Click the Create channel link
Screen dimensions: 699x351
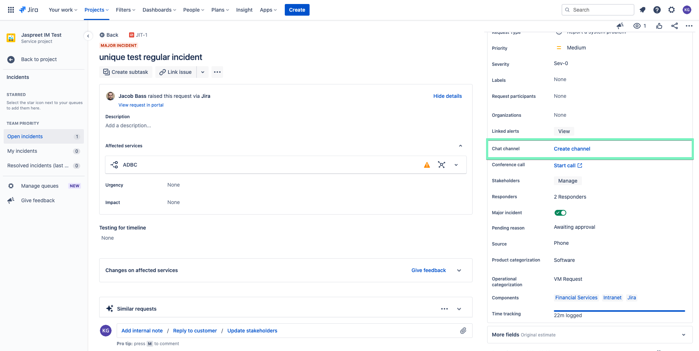coord(572,149)
